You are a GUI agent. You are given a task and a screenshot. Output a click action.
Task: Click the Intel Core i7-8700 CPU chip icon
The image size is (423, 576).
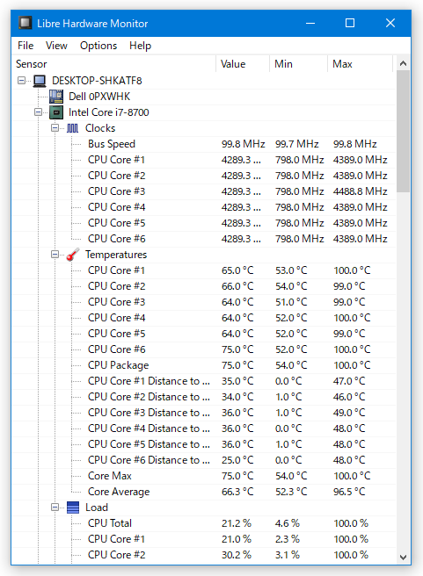pos(56,112)
